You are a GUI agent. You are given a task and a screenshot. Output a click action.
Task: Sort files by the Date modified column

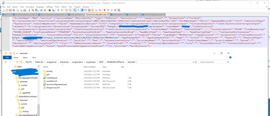point(89,67)
